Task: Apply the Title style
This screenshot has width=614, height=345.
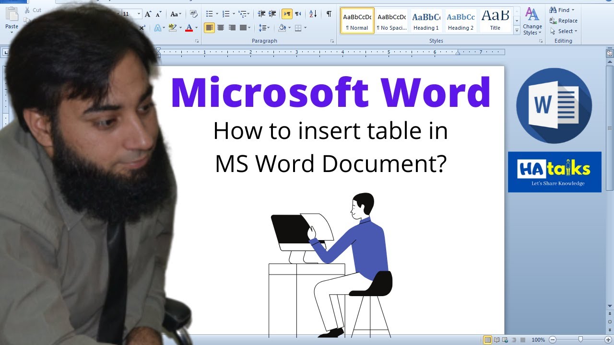Action: coord(495,21)
